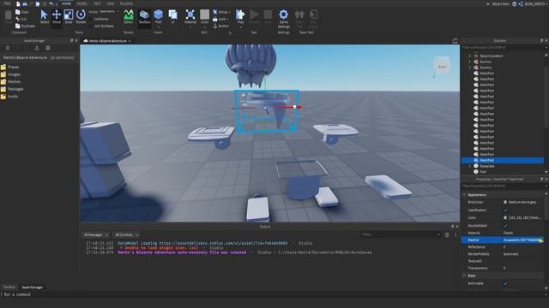This screenshot has width=549, height=308.
Task: Clear the Output window with trash icon
Action: pyautogui.click(x=447, y=234)
